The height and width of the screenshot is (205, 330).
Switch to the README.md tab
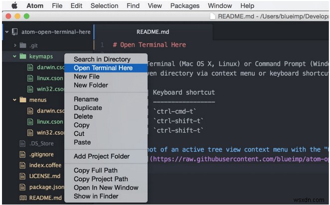153,32
